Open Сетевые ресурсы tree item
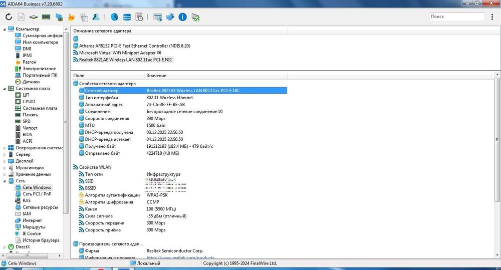Screen dimensions: 501x270 (x=40, y=207)
